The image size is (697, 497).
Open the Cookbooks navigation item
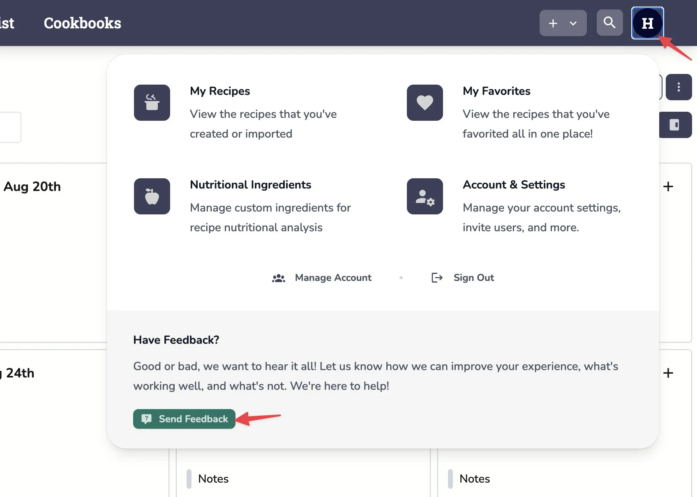pos(82,23)
